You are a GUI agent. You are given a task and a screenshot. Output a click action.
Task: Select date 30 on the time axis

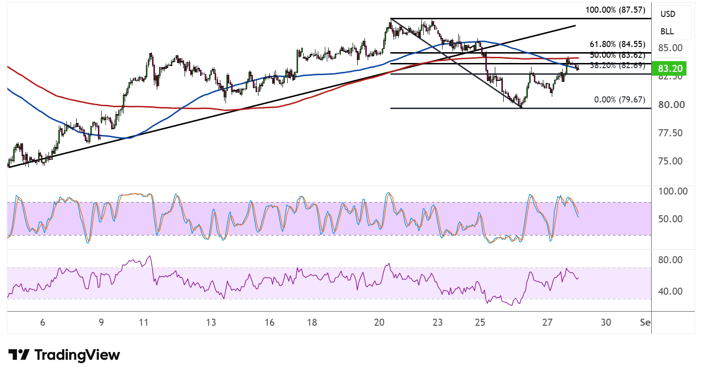606,323
